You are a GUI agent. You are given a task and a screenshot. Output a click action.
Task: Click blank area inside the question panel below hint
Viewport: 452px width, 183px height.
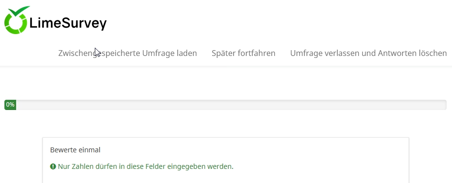tap(225, 177)
